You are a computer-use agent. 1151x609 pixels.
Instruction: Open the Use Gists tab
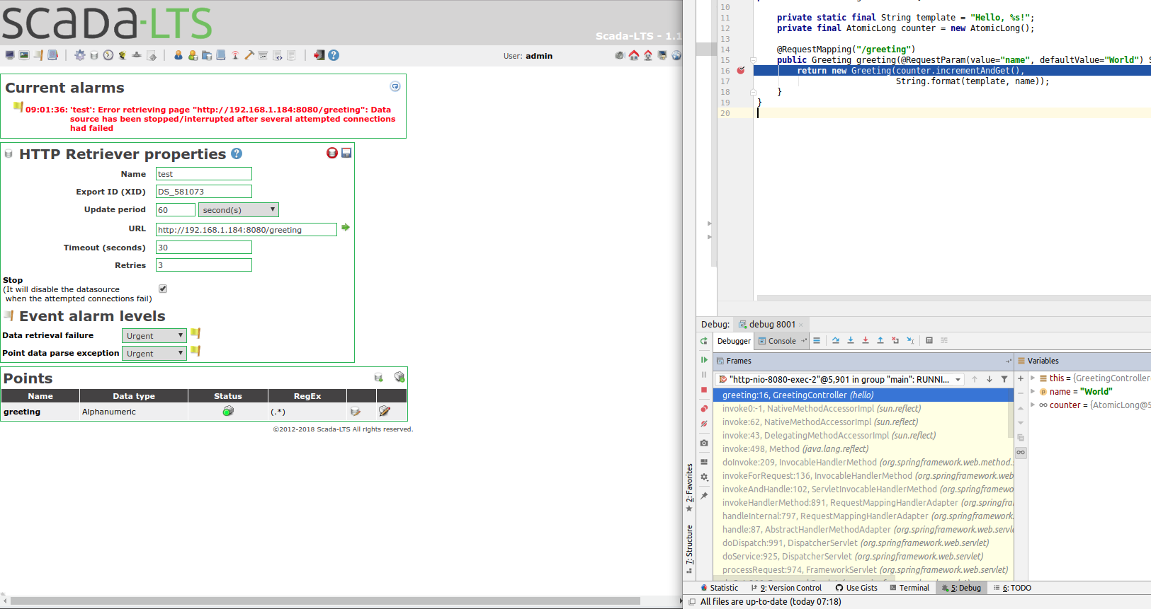(x=856, y=588)
